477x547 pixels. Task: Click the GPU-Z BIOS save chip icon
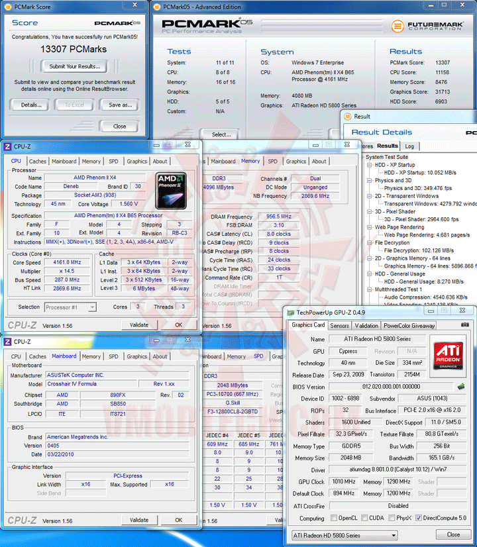pos(461,387)
